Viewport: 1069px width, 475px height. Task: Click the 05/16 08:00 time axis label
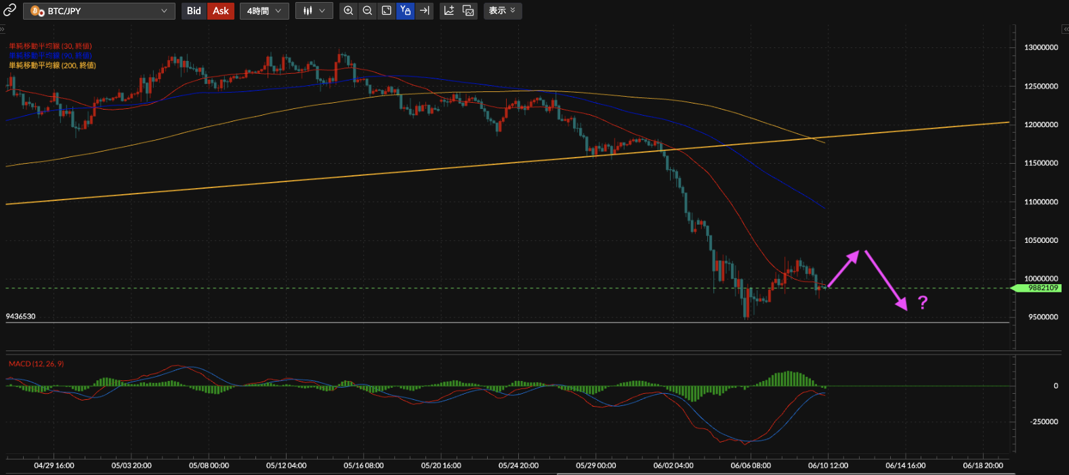[364, 466]
